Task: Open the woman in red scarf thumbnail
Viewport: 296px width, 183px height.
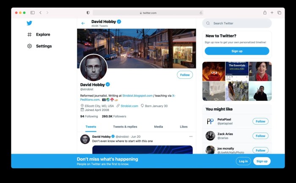Action: (x=260, y=72)
